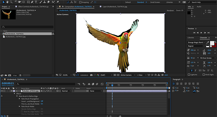Screen dimensions: 217x117
Task: Toggle Faux Bold in Character panel
Action: [x=192, y=71]
